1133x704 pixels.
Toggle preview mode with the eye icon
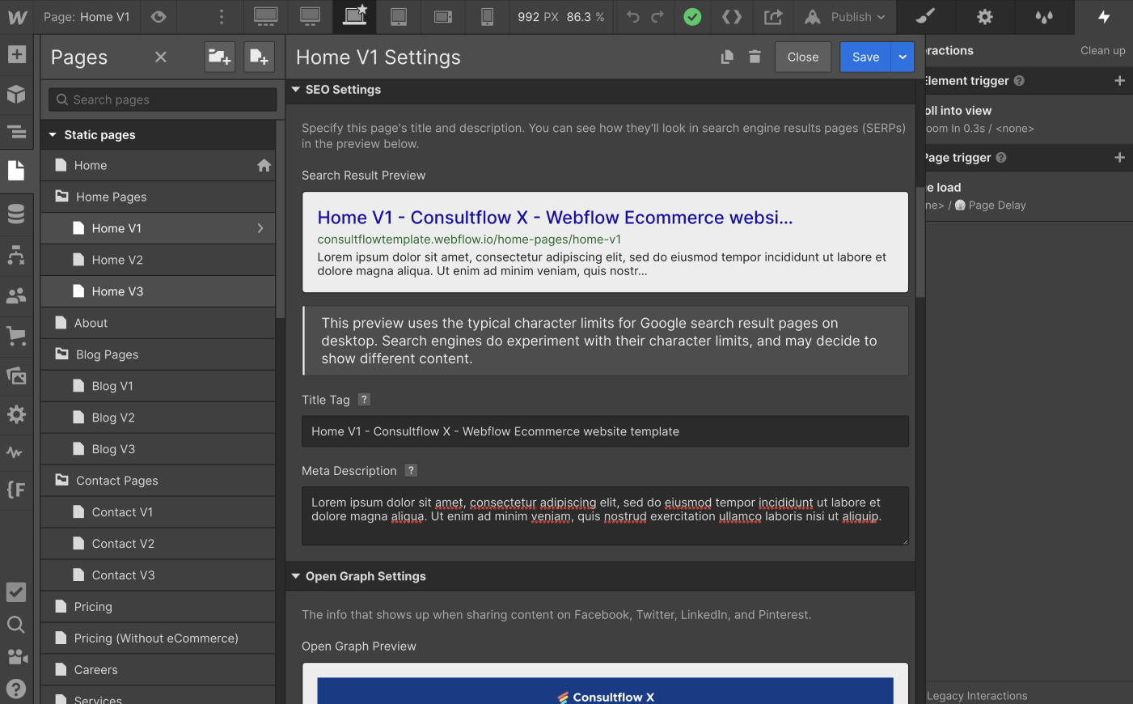click(159, 17)
